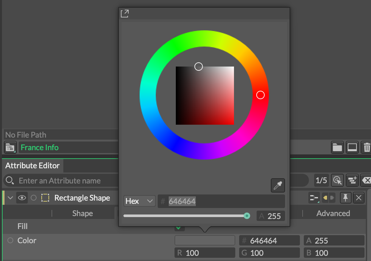Open the folder icon in the scene bar
Screen dimensions: 371x261
click(x=337, y=148)
